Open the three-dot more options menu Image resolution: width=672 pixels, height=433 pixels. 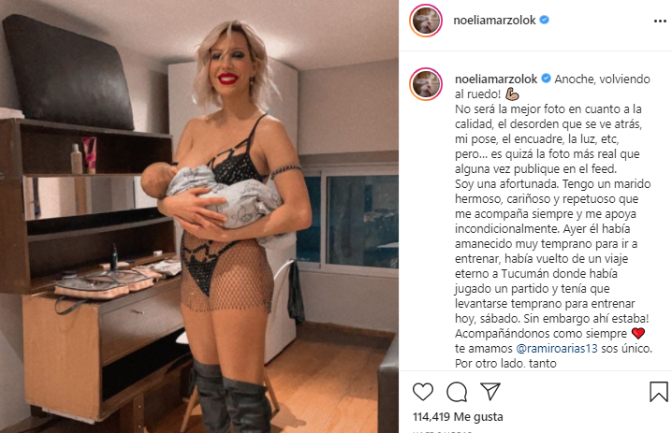click(660, 21)
